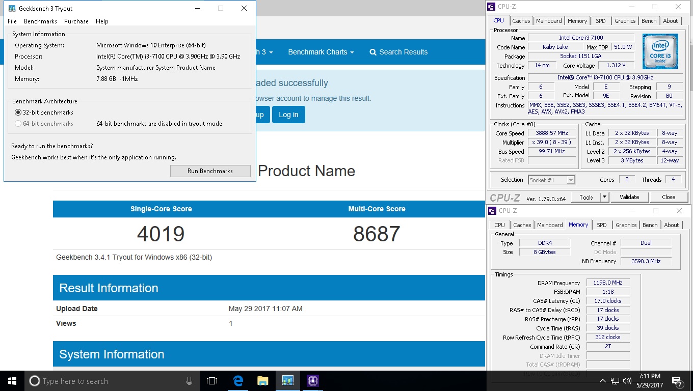The width and height of the screenshot is (693, 391).
Task: Click the top CPU-Z window title icon
Action: [x=491, y=7]
